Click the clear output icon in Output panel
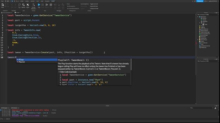This screenshot has width=220, height=123. click(x=216, y=108)
